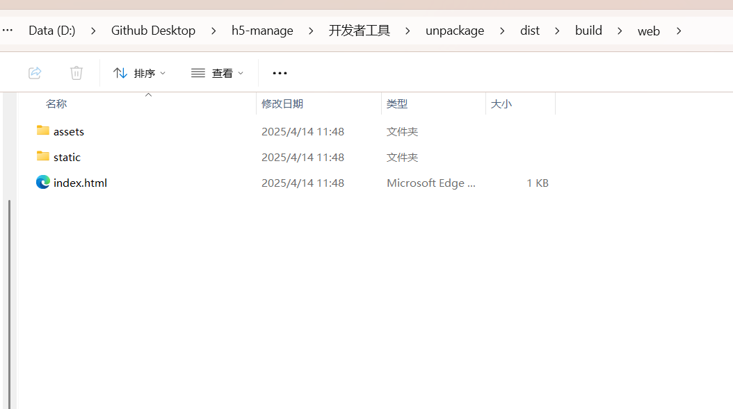
Task: Sort by 大小 column header
Action: pyautogui.click(x=501, y=103)
